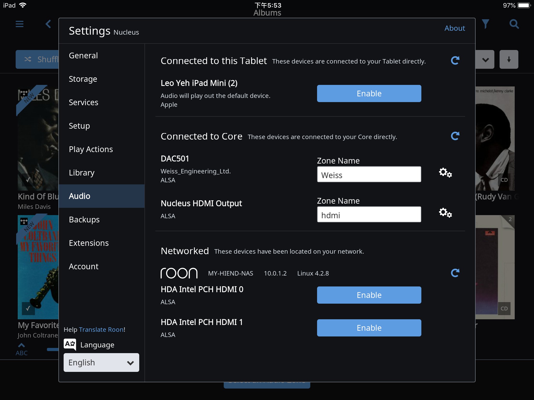The image size is (534, 400).
Task: Open the About link in Settings header
Action: 454,28
